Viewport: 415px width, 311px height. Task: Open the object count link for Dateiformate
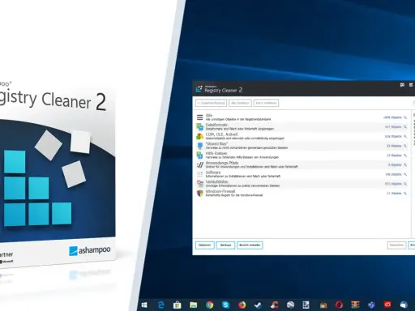393,127
